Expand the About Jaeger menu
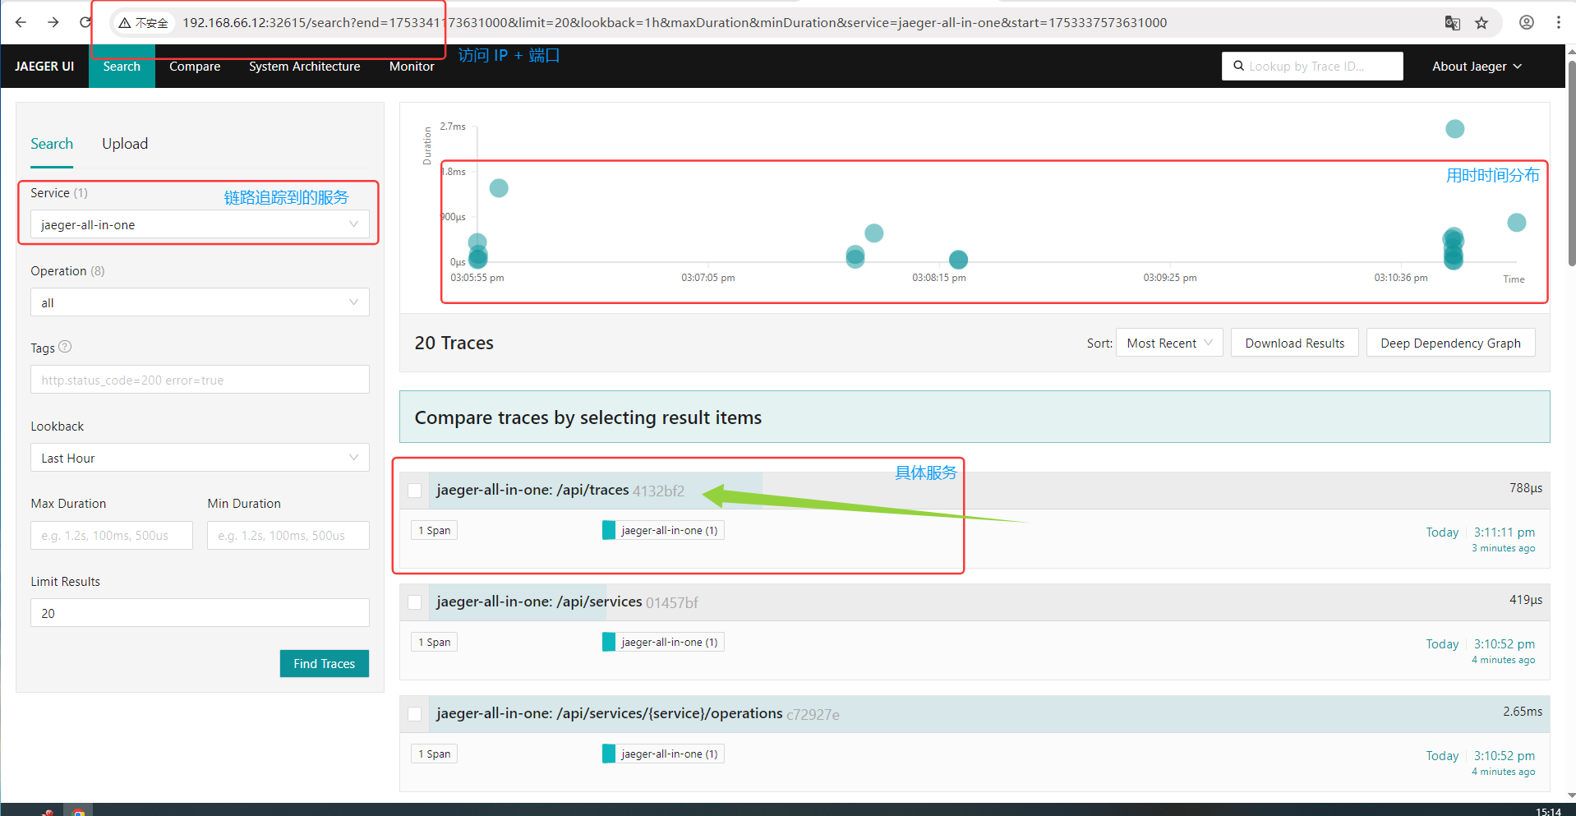Image resolution: width=1576 pixels, height=816 pixels. [x=1477, y=67]
